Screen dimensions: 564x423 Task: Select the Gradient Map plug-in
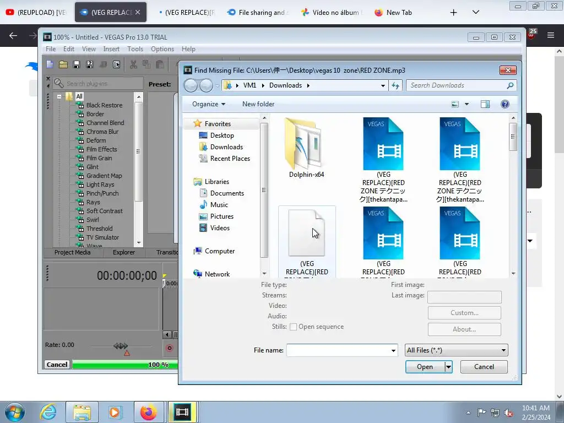pyautogui.click(x=104, y=176)
